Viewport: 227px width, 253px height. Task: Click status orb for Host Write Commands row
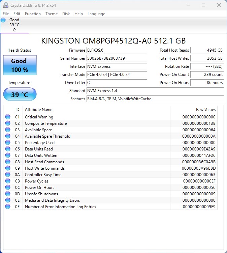tap(8, 168)
